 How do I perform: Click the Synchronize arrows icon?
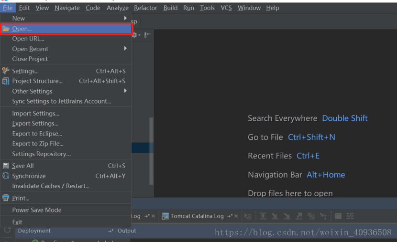pyautogui.click(x=6, y=176)
